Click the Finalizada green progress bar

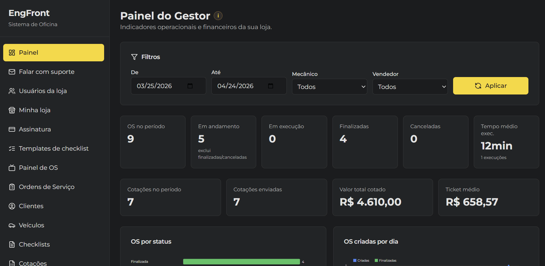(241, 261)
